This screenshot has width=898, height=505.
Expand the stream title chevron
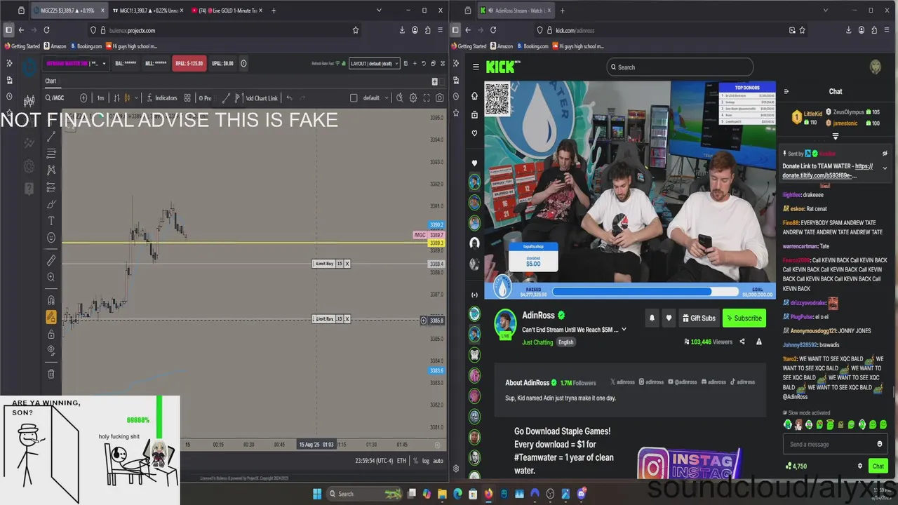pyautogui.click(x=624, y=330)
